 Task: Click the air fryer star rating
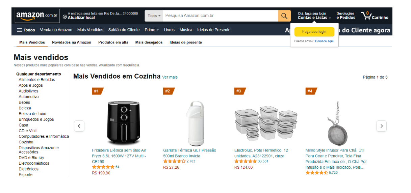click(x=103, y=167)
